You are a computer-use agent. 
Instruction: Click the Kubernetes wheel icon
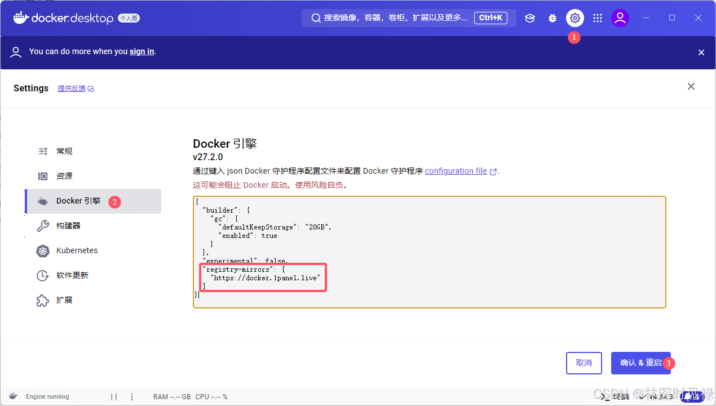(43, 251)
